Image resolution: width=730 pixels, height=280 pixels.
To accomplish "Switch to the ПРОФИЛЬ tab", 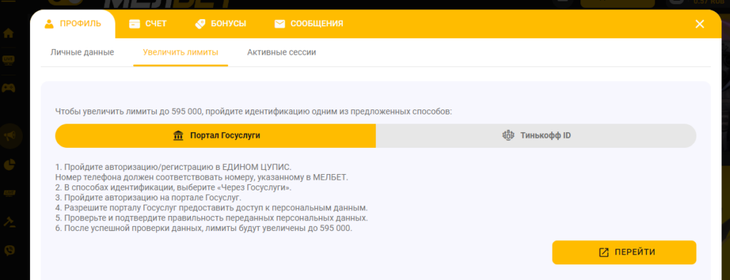I will 72,23.
